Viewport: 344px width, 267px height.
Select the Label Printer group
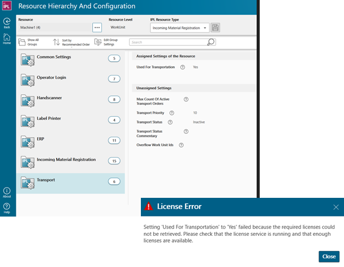tap(70, 120)
